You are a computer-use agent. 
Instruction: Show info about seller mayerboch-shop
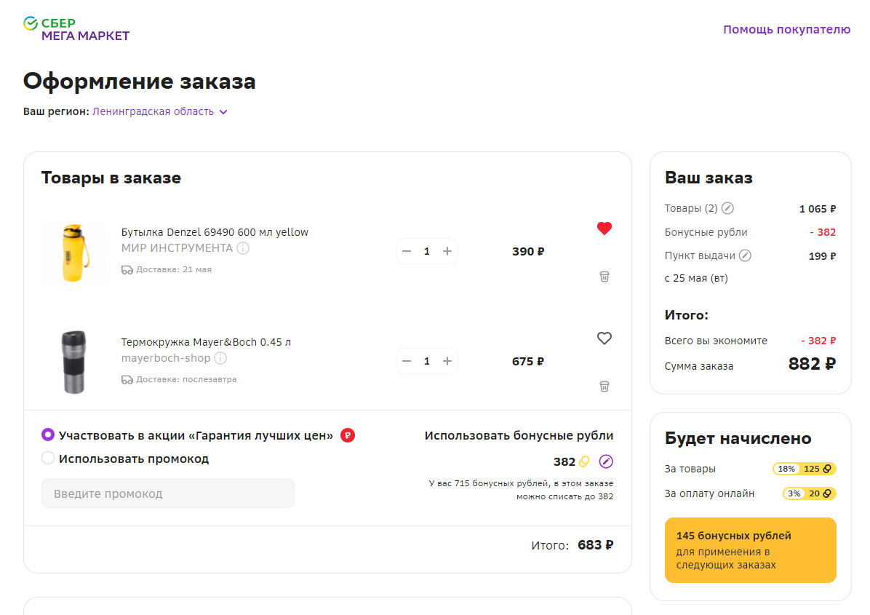(x=220, y=358)
